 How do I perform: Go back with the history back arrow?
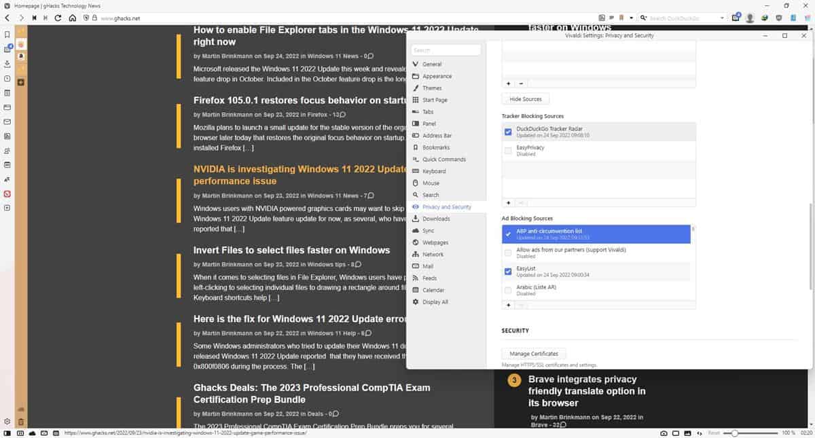pyautogui.click(x=7, y=18)
